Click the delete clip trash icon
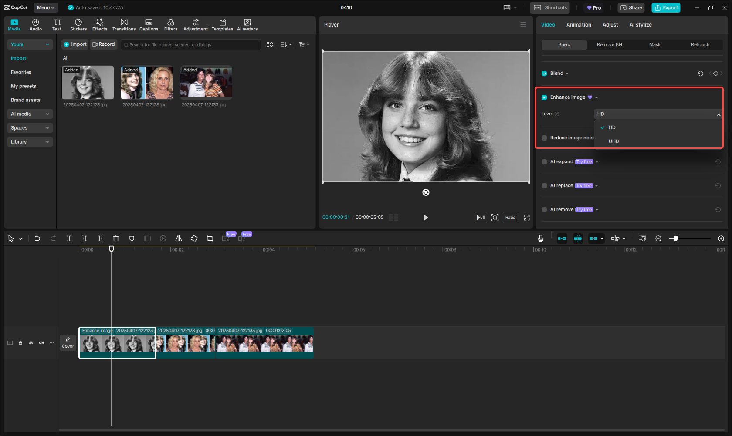The height and width of the screenshot is (436, 732). (x=116, y=238)
